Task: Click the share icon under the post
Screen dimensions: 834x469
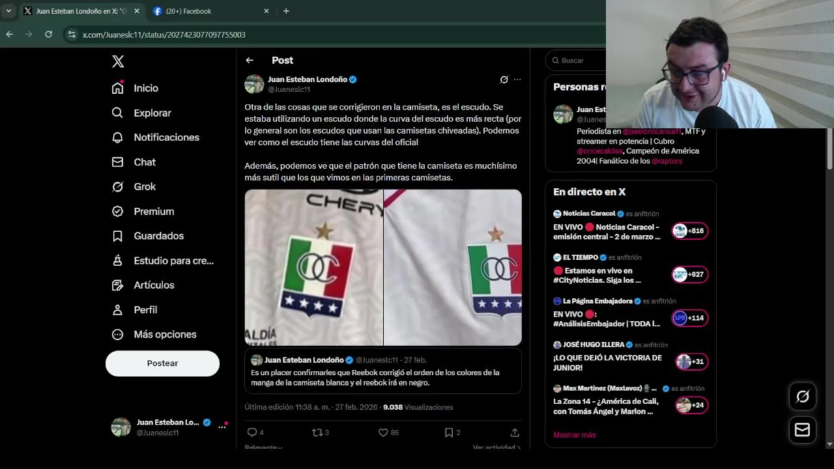Action: point(515,433)
